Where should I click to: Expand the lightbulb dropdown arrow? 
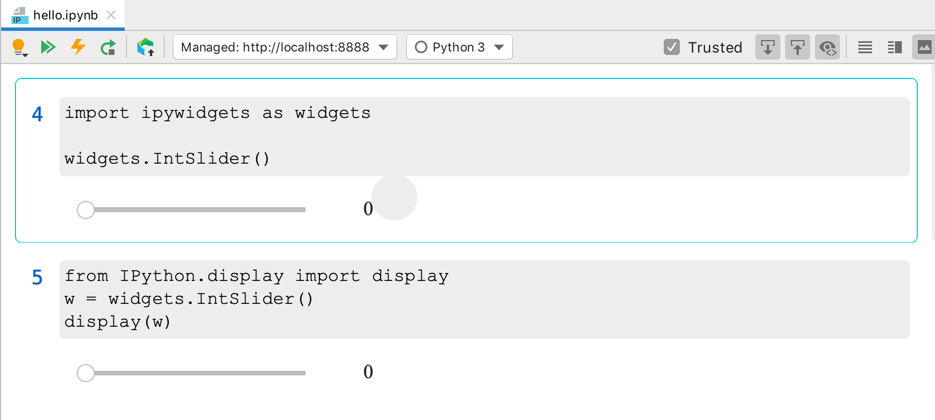click(25, 53)
